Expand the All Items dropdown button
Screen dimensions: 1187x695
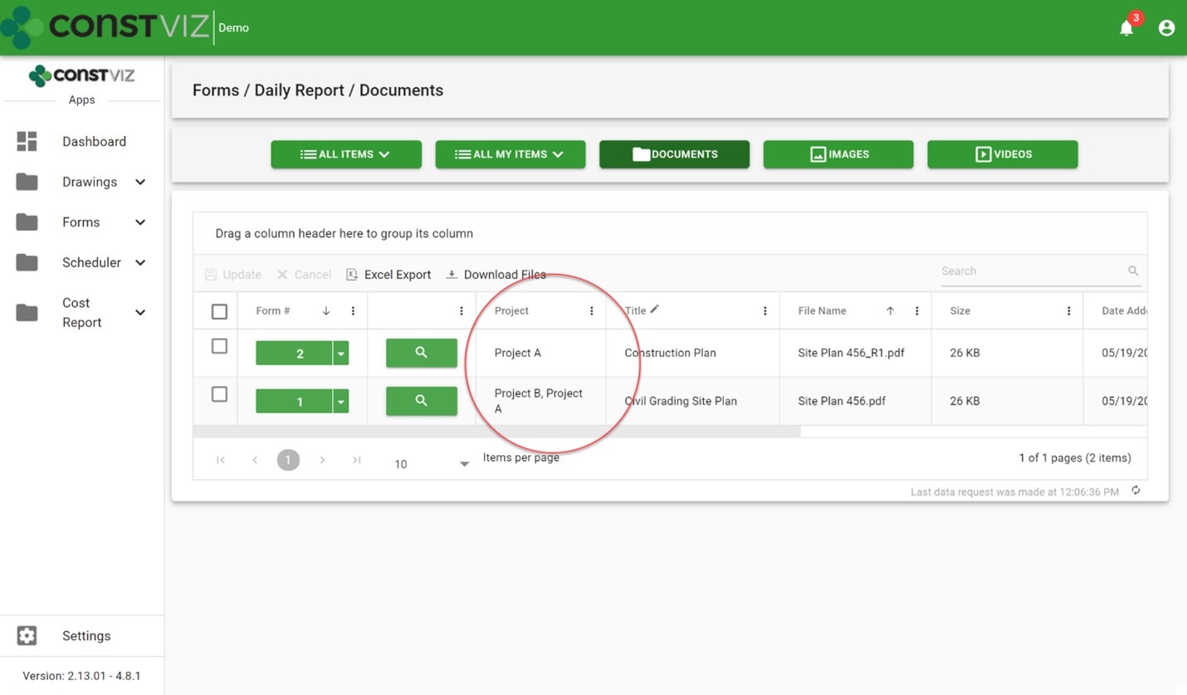pyautogui.click(x=346, y=154)
